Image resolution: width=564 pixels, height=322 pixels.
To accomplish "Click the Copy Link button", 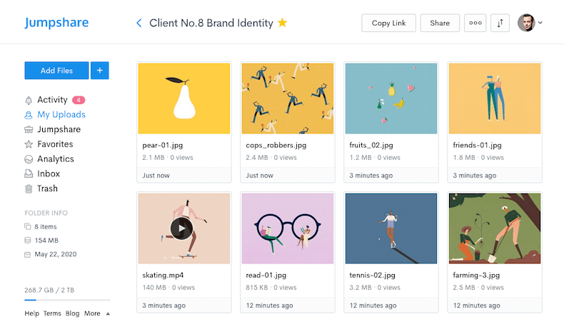I will [388, 23].
